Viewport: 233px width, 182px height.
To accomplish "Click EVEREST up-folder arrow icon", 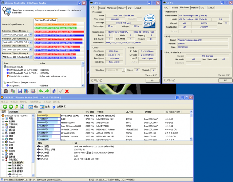I will click(16, 106).
